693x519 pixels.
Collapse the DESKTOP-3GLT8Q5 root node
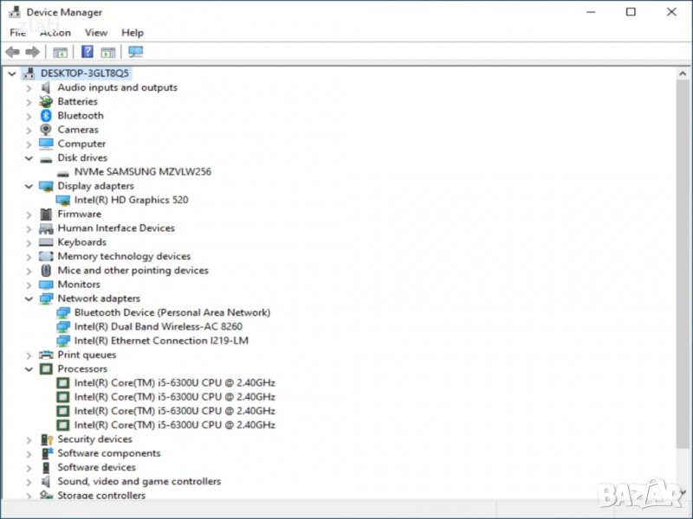[x=11, y=74]
